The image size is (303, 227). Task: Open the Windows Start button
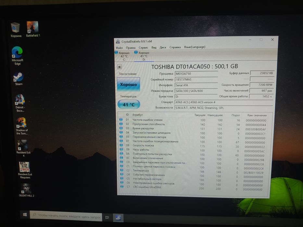[x=25, y=214]
